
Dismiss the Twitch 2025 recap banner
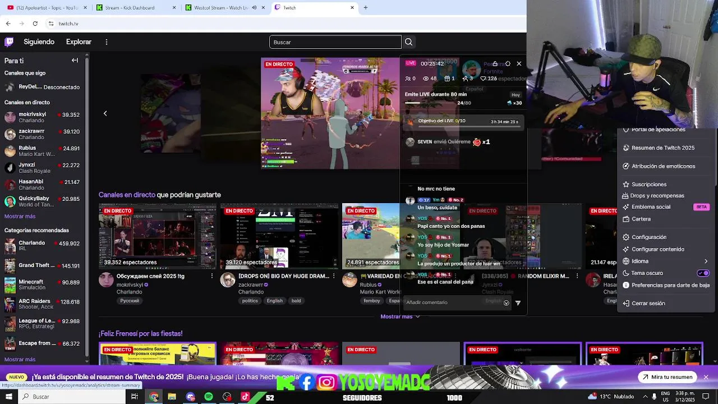pyautogui.click(x=706, y=377)
